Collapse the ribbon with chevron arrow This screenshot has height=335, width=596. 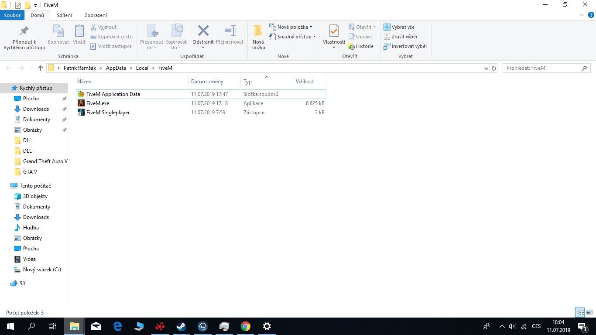click(x=582, y=15)
